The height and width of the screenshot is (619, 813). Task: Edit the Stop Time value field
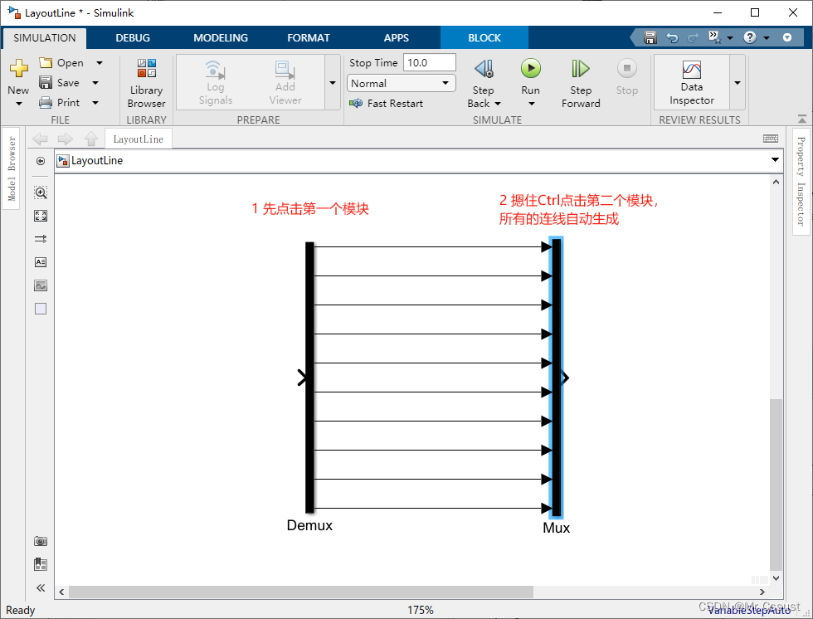click(428, 61)
